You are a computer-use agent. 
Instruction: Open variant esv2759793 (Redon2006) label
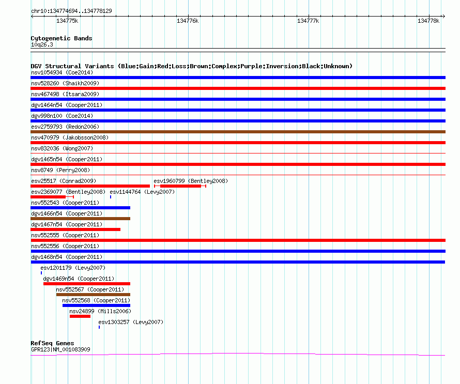pos(65,127)
